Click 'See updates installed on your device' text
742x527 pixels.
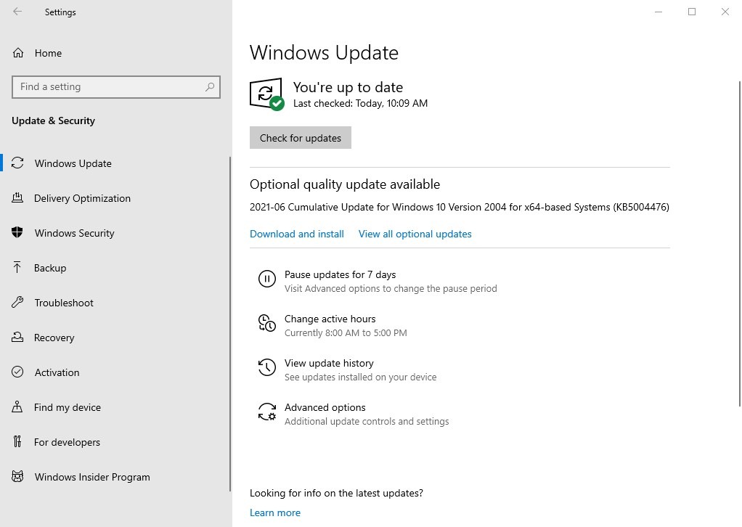(x=360, y=377)
